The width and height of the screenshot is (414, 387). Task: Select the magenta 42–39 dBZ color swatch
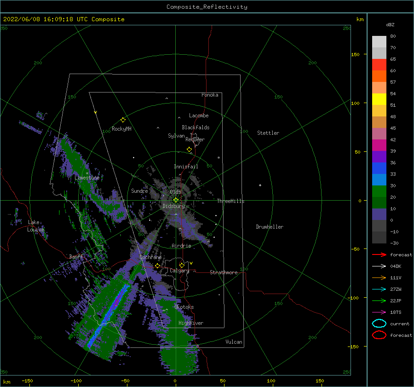(x=379, y=145)
